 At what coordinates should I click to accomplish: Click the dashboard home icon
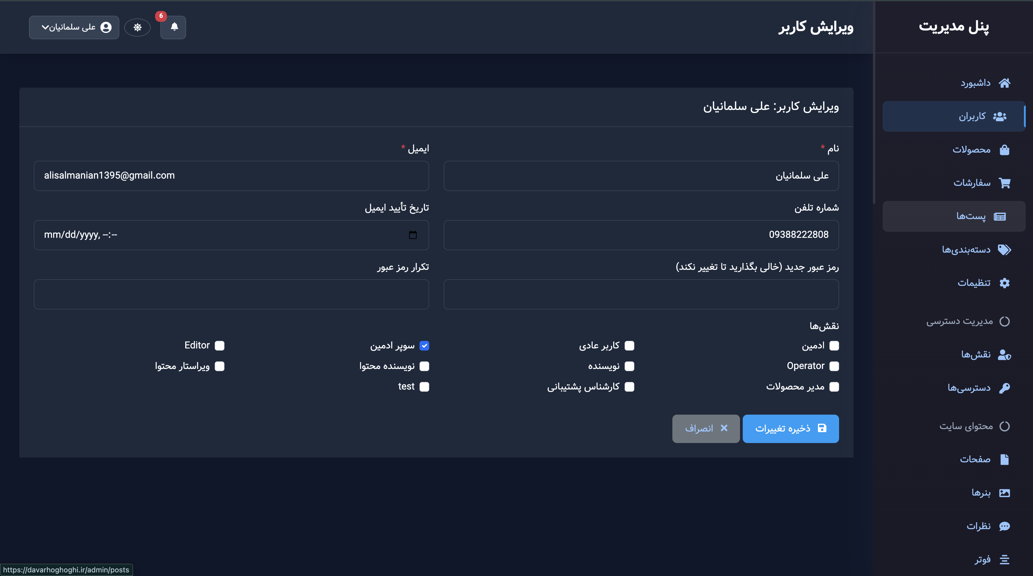[x=1004, y=83]
